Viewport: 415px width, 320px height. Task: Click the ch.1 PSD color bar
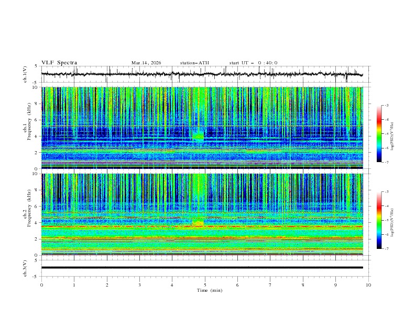click(x=379, y=133)
